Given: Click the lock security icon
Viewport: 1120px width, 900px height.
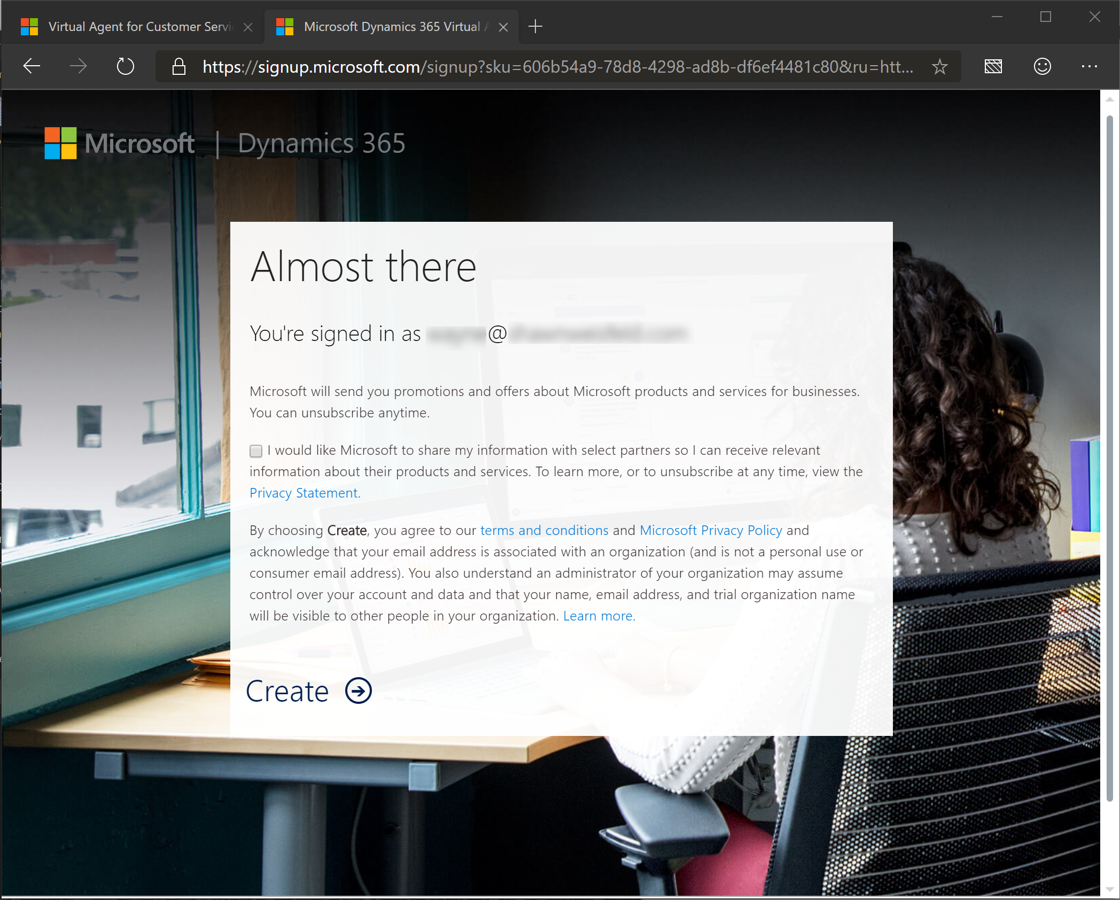Looking at the screenshot, I should 178,66.
